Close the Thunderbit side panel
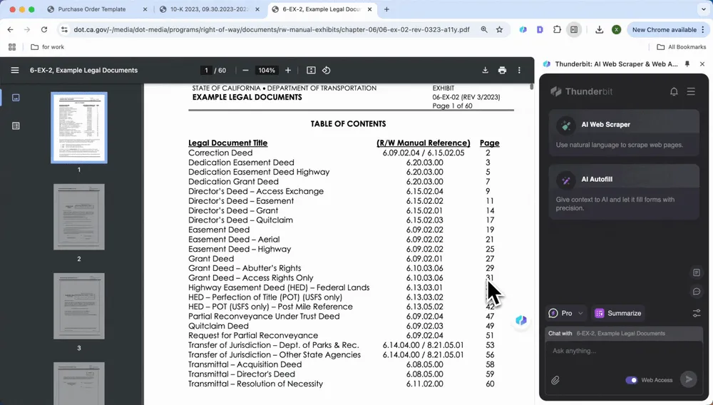The height and width of the screenshot is (405, 713). tap(702, 64)
